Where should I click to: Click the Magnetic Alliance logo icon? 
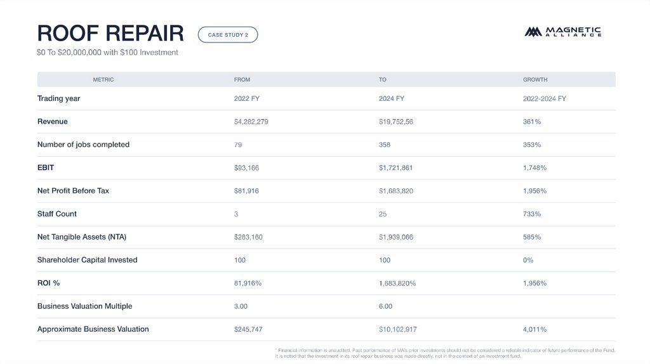533,32
